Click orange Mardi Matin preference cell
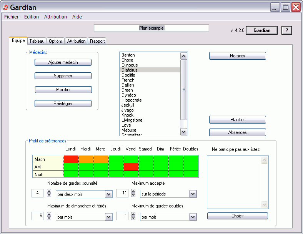This screenshot has height=234, width=303. (86, 159)
